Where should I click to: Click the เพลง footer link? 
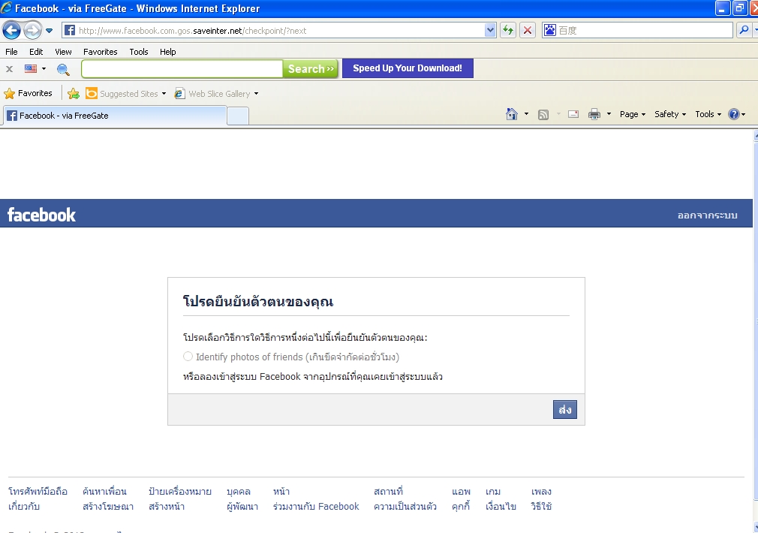[x=541, y=492]
